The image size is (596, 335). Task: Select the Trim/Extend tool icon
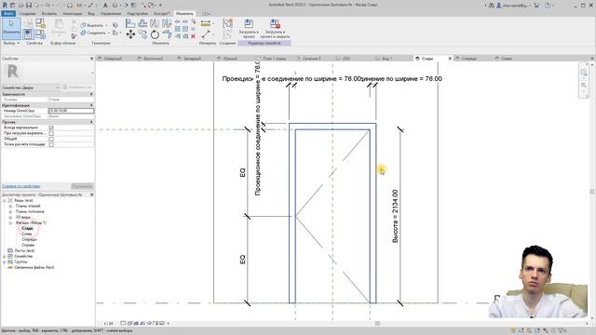tap(167, 34)
